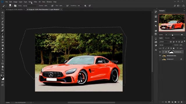
Task: Toggle pressure for size icon
Action: pos(90,6)
